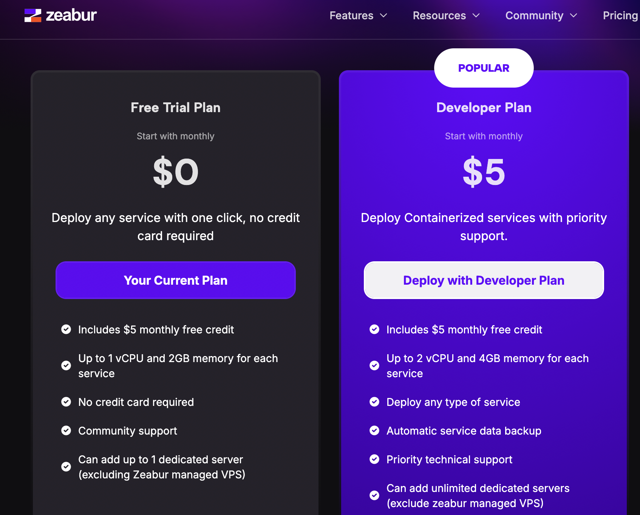This screenshot has width=640, height=515.
Task: Open the Community dropdown menu
Action: pyautogui.click(x=541, y=15)
